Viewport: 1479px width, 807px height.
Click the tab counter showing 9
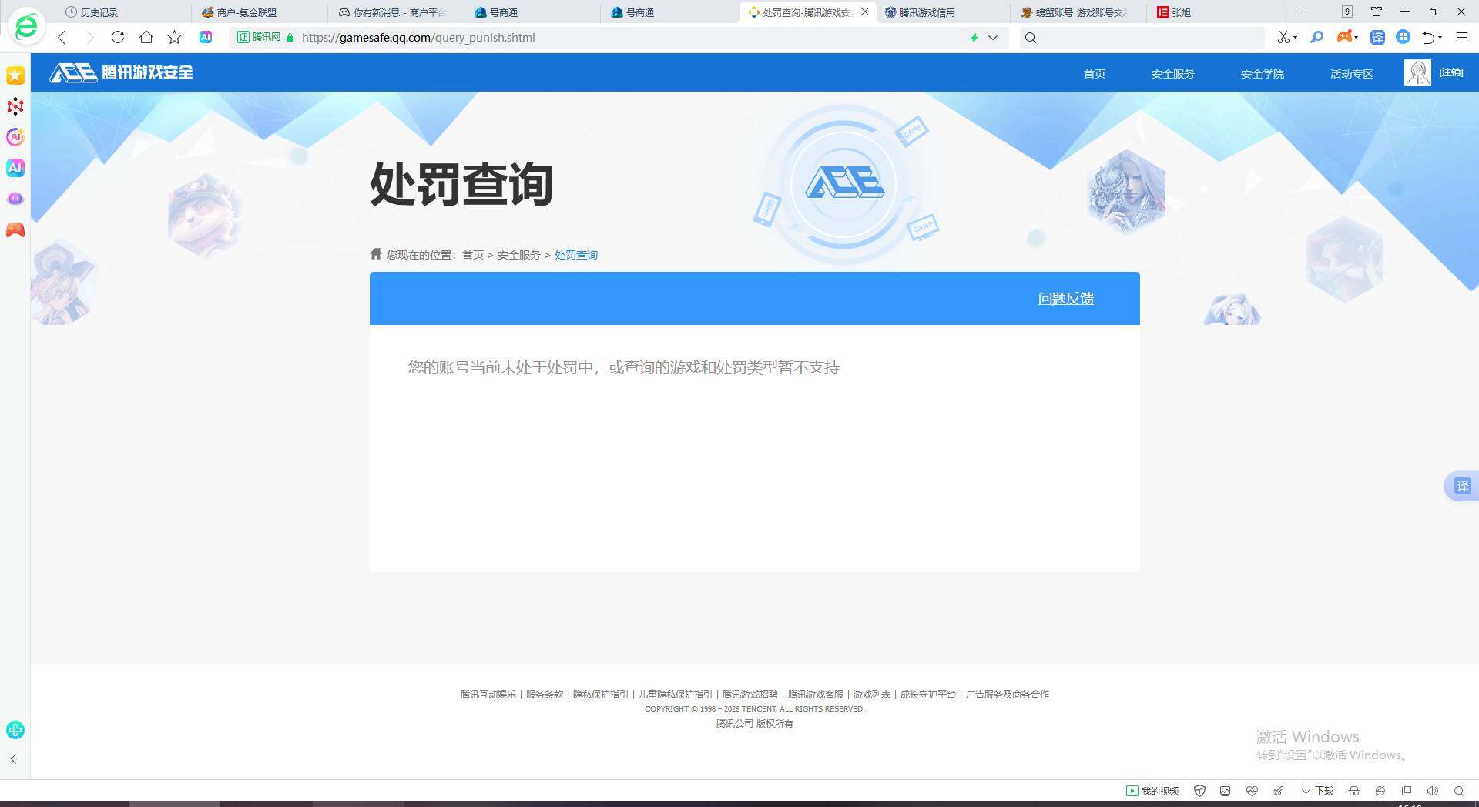(x=1347, y=12)
